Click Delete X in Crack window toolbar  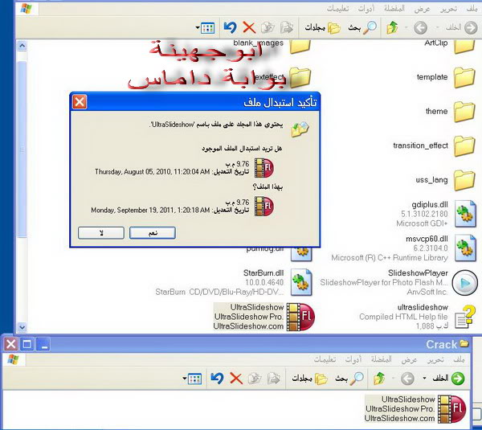point(236,379)
